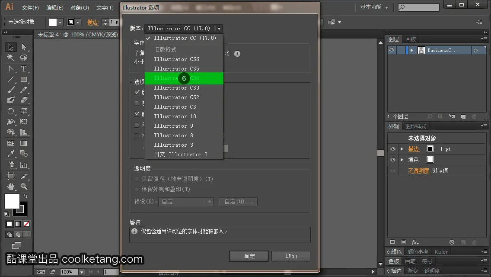Toggle second unchecked option checkbox in dialog
This screenshot has height=277, width=491.
[x=137, y=103]
